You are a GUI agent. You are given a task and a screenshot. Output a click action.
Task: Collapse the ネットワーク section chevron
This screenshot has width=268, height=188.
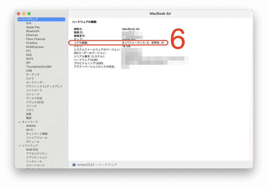click(x=19, y=122)
